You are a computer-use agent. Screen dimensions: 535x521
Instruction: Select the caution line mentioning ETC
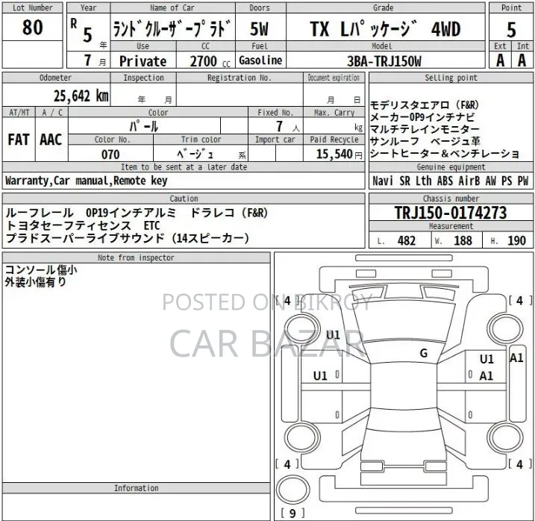(83, 225)
